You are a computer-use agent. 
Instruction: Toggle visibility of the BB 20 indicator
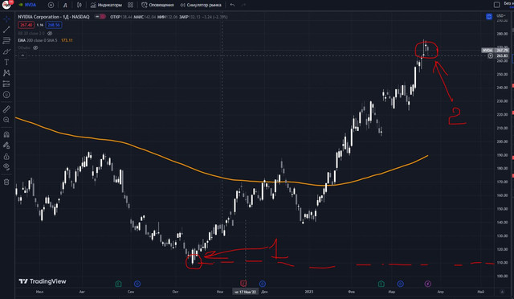pos(50,33)
